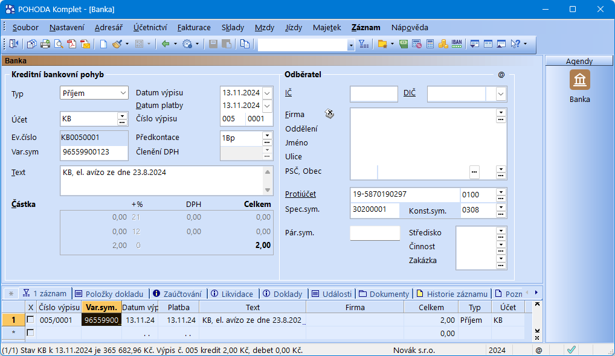Click the Text memo field scroll down arrow
Viewport: 615px width, 356px height.
[x=268, y=190]
